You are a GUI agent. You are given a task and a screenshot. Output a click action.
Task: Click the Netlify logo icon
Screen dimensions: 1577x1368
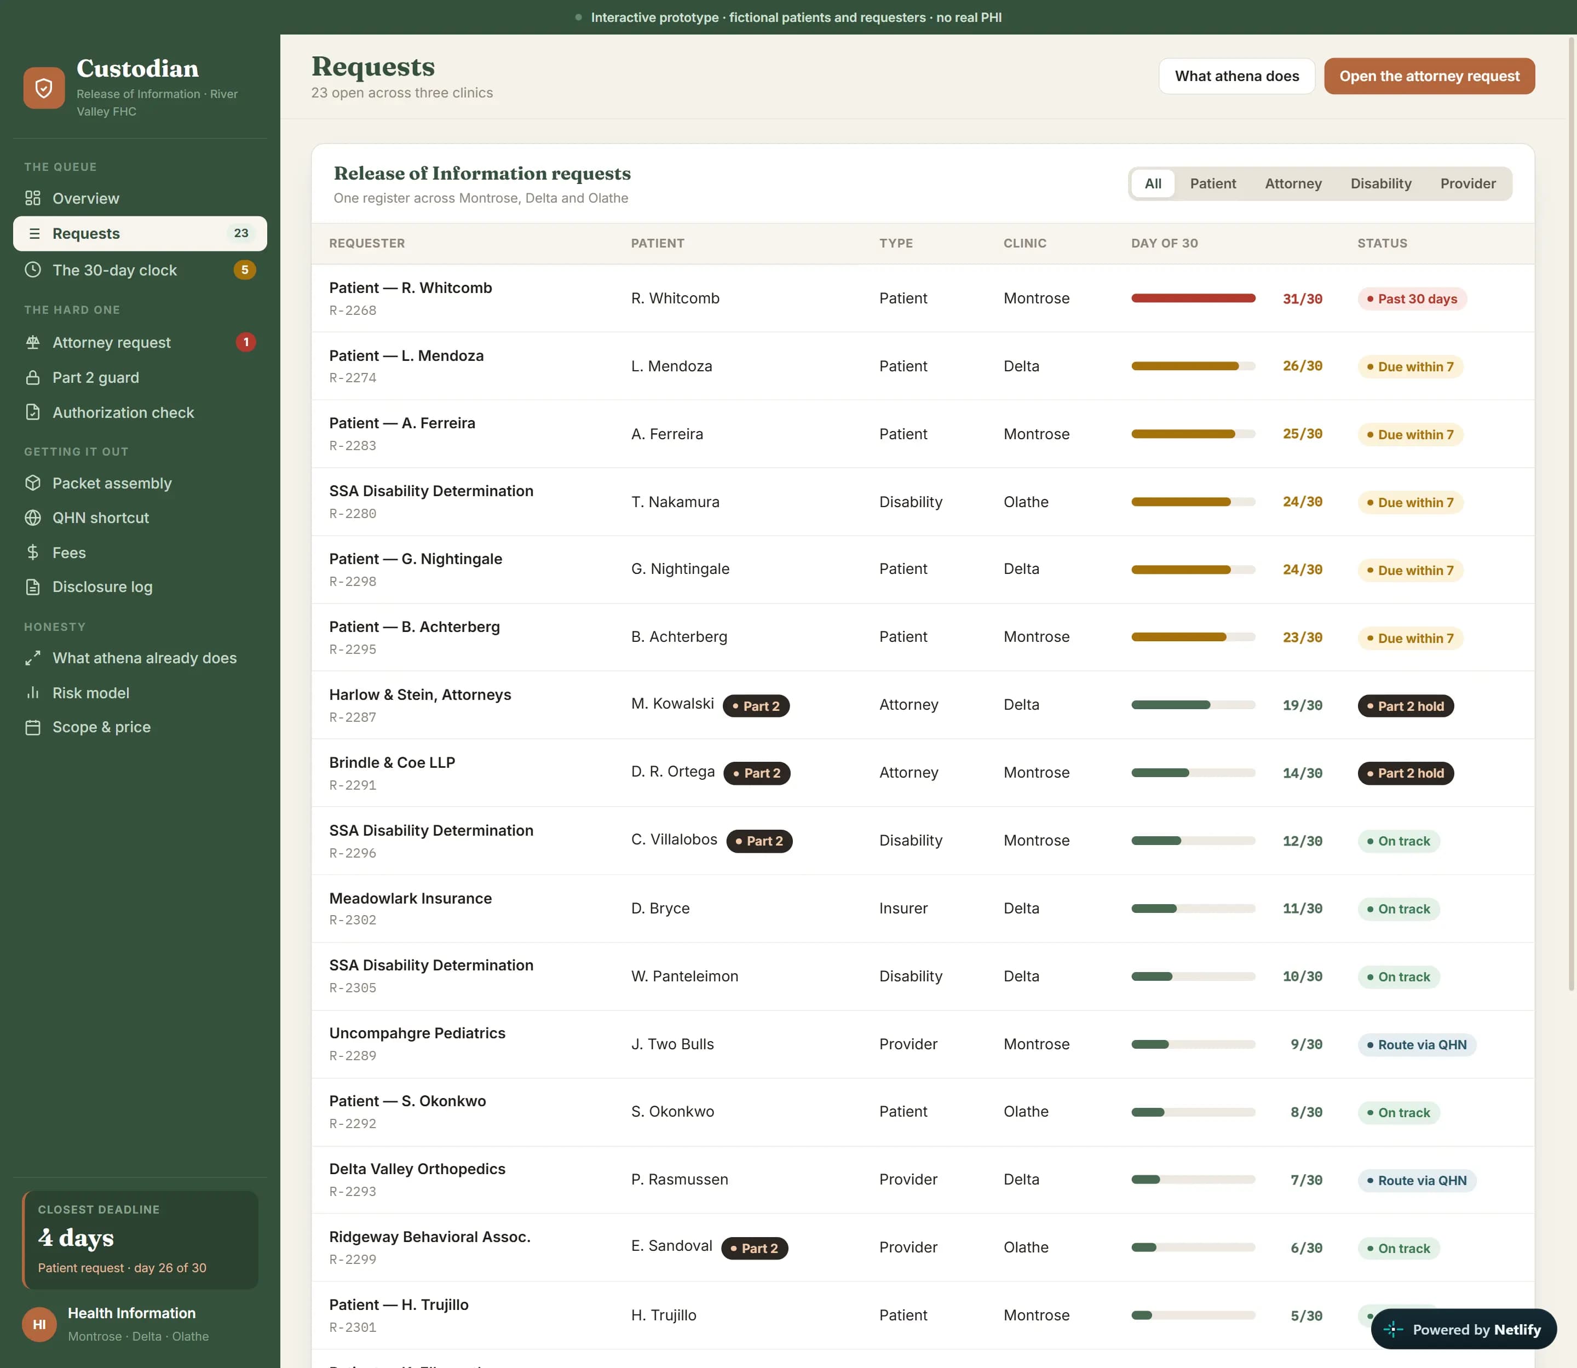pos(1393,1330)
